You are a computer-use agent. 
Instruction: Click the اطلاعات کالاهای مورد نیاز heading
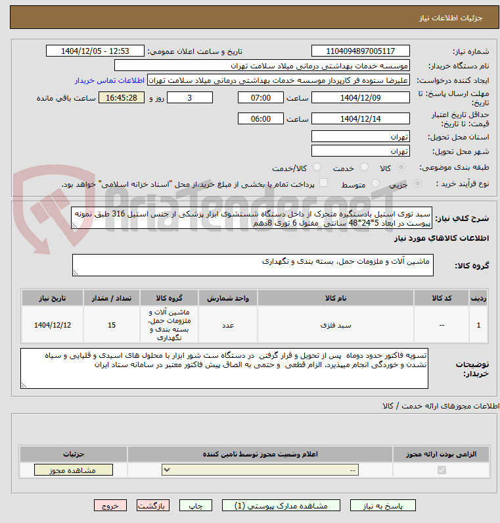point(442,238)
